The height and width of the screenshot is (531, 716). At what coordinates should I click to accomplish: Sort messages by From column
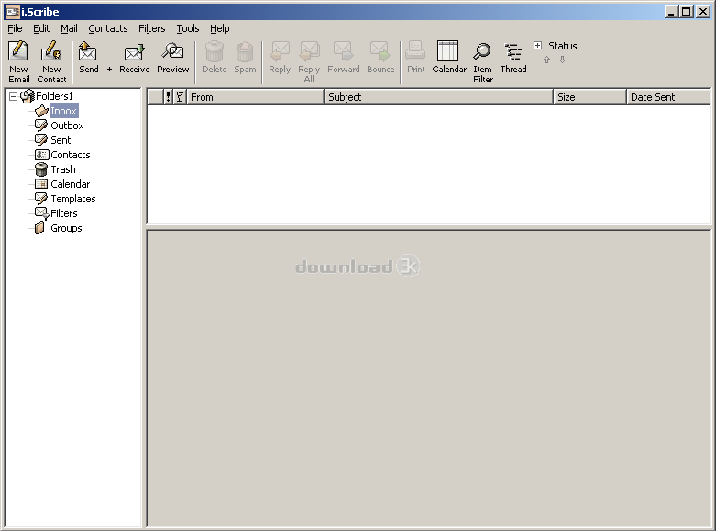tap(255, 97)
